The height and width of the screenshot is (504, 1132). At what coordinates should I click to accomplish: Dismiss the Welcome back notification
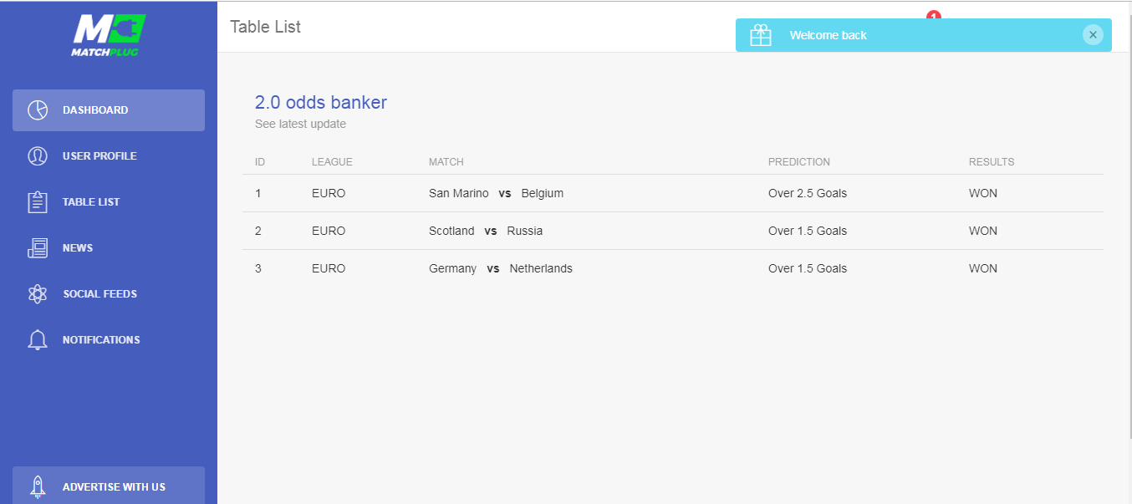(x=1093, y=35)
